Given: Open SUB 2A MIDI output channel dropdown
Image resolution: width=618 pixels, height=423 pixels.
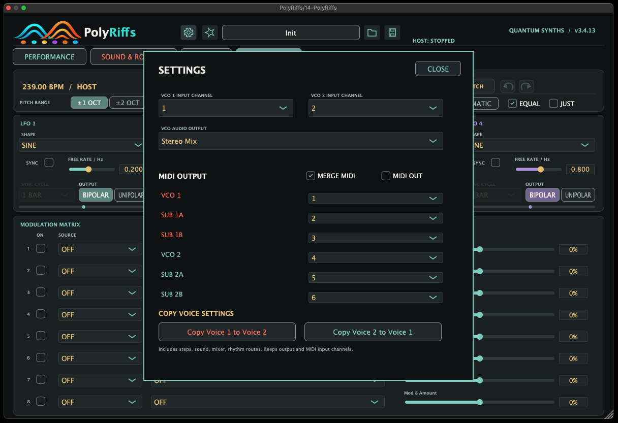Looking at the screenshot, I should [x=376, y=278].
